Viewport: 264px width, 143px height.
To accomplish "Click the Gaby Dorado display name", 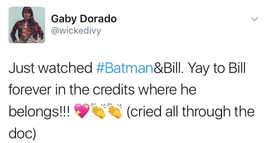I will 84,19.
